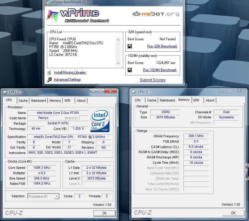Viewport: 249px width, 221px height.
Task: Click the Advanced Settings wrench icon
Action: tap(49, 80)
